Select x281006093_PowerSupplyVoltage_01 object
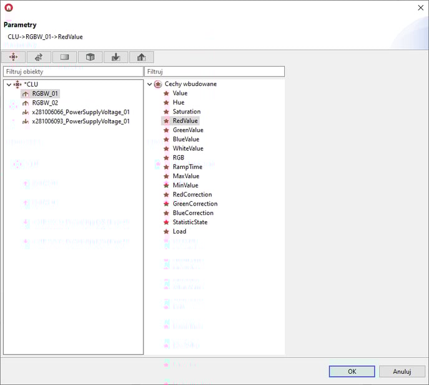The width and height of the screenshot is (429, 385). [x=80, y=121]
